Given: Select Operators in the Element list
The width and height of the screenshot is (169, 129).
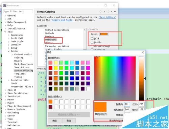Looking at the screenshot, I should tap(51, 40).
